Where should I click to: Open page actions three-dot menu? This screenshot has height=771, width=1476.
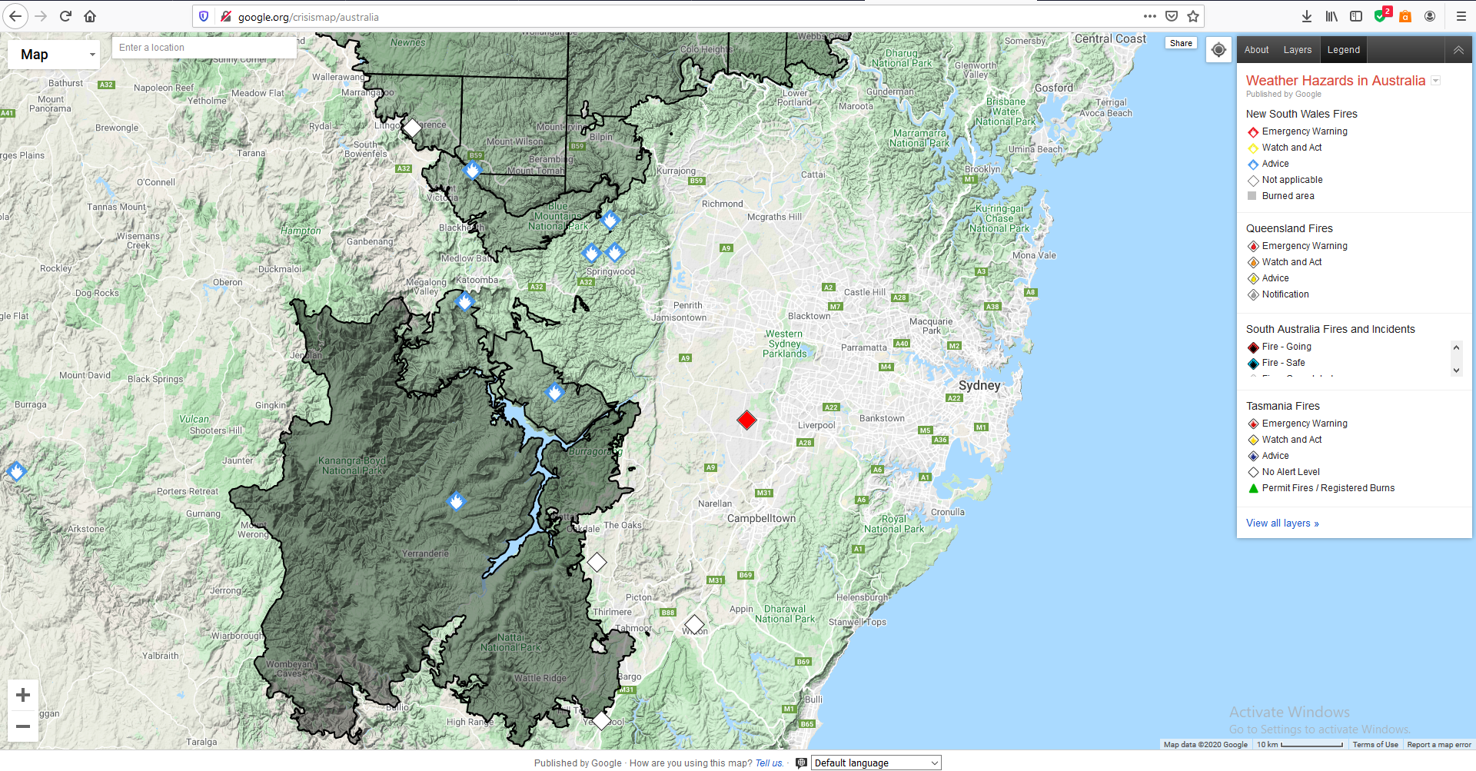pos(1149,16)
